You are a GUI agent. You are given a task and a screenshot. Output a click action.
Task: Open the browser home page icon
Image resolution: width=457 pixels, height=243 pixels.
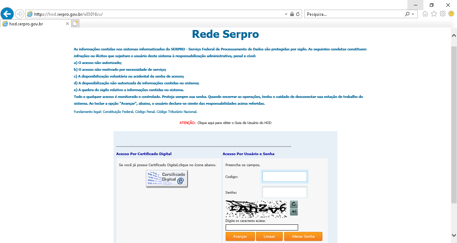pos(425,14)
